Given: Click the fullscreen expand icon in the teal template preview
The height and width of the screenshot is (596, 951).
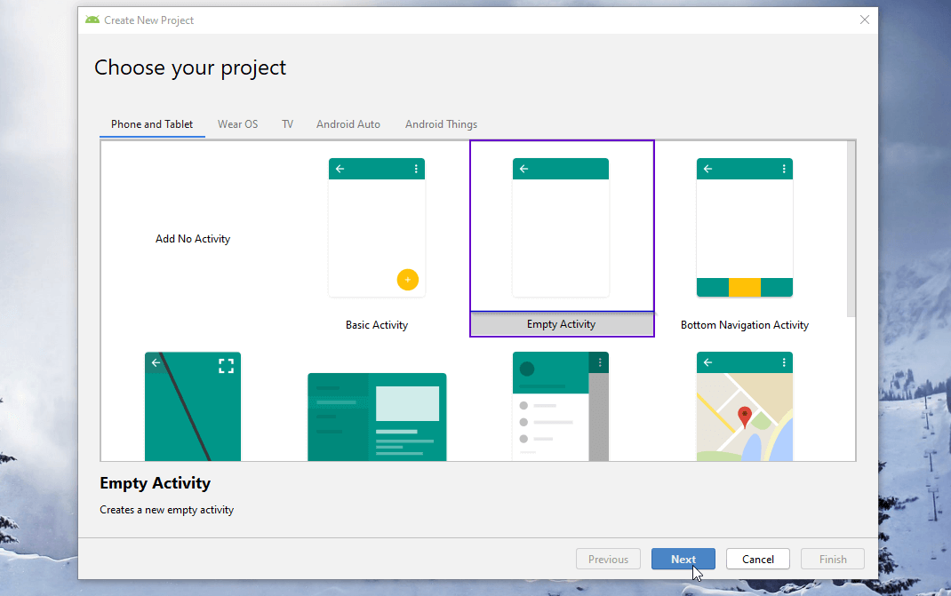Looking at the screenshot, I should coord(226,364).
